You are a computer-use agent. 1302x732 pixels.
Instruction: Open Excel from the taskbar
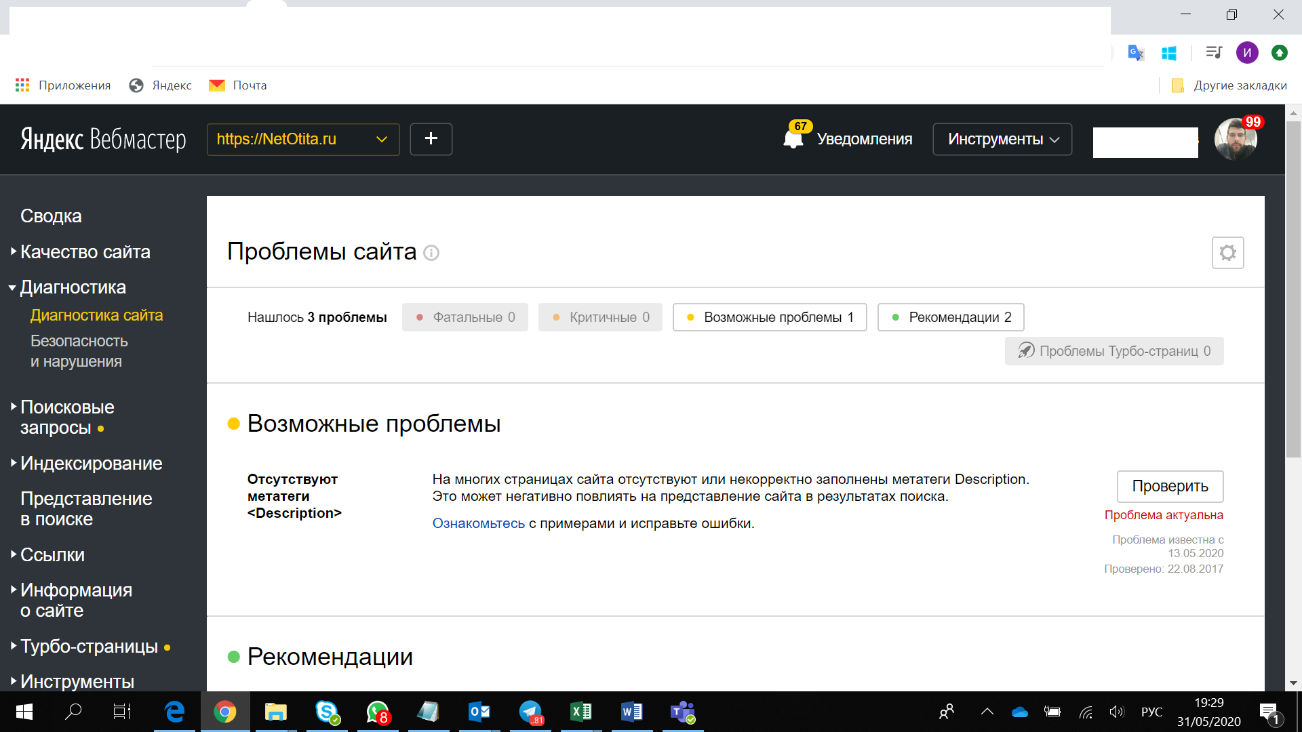[581, 712]
